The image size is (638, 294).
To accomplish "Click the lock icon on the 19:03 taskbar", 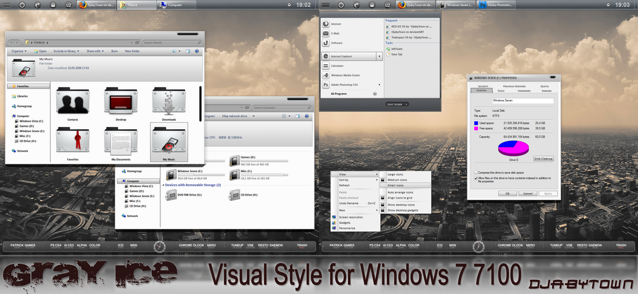I will pos(372,4).
